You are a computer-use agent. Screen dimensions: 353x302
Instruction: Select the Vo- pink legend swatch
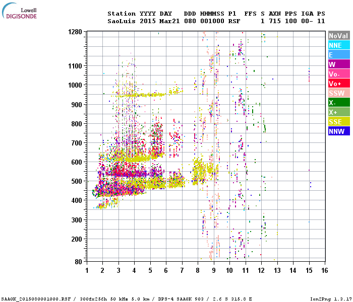click(x=339, y=74)
